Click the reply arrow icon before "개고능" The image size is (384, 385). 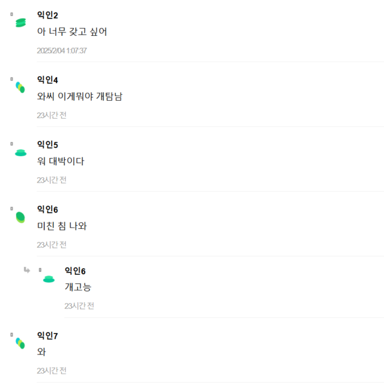[x=26, y=270]
